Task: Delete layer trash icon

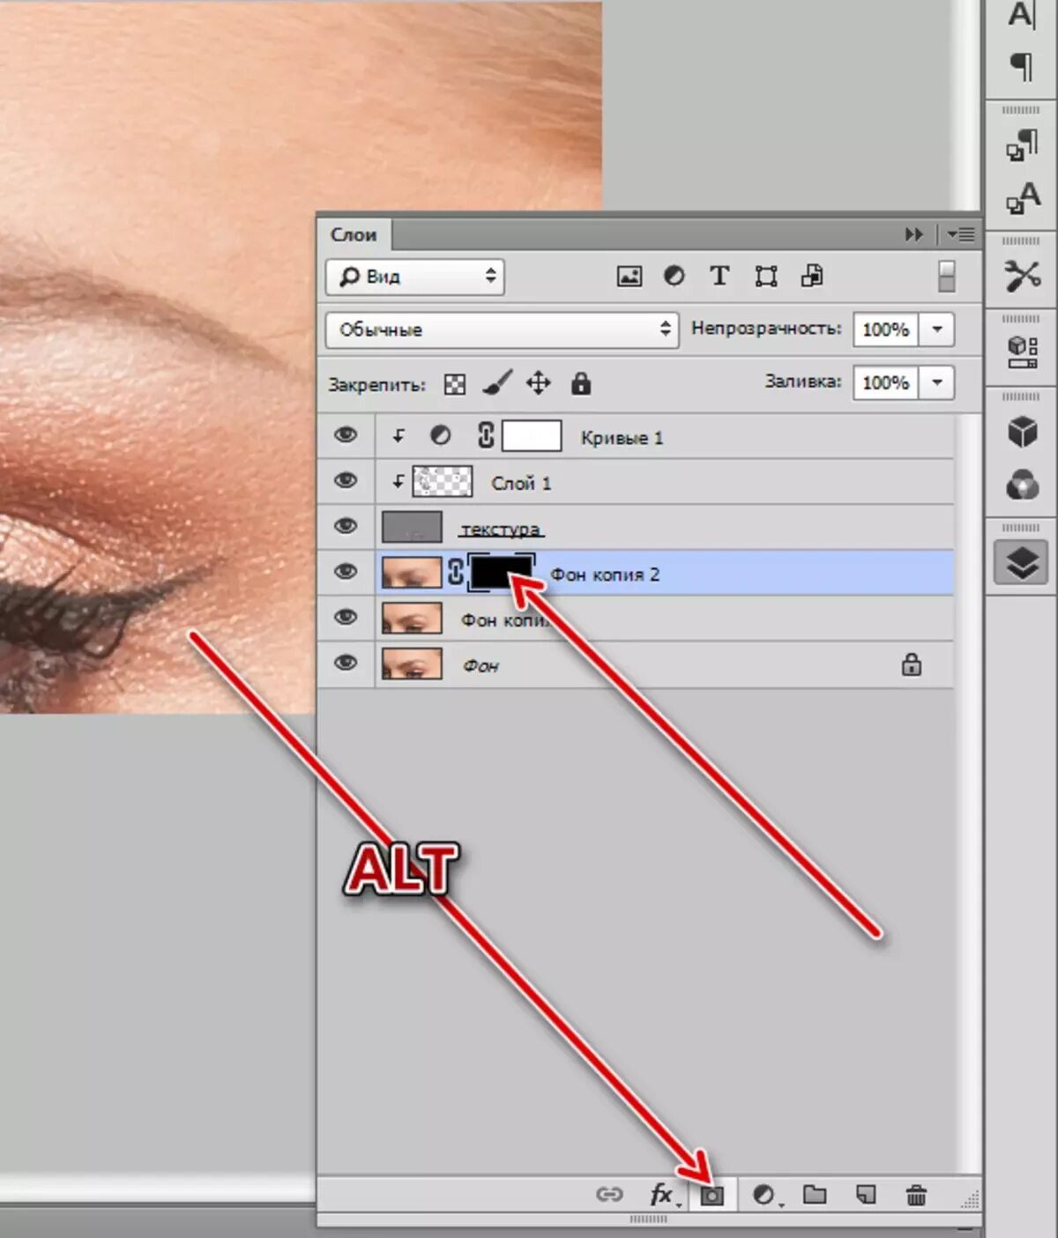Action: [916, 1195]
